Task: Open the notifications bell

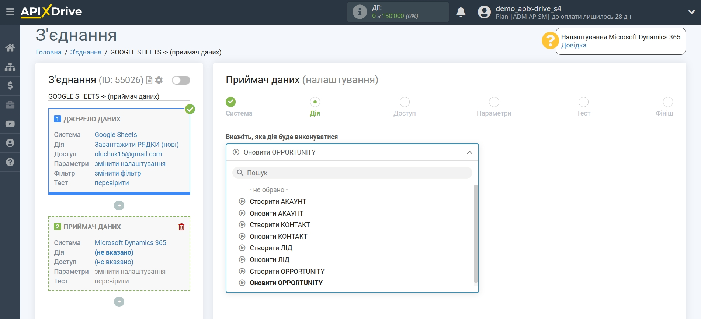Action: click(x=461, y=12)
